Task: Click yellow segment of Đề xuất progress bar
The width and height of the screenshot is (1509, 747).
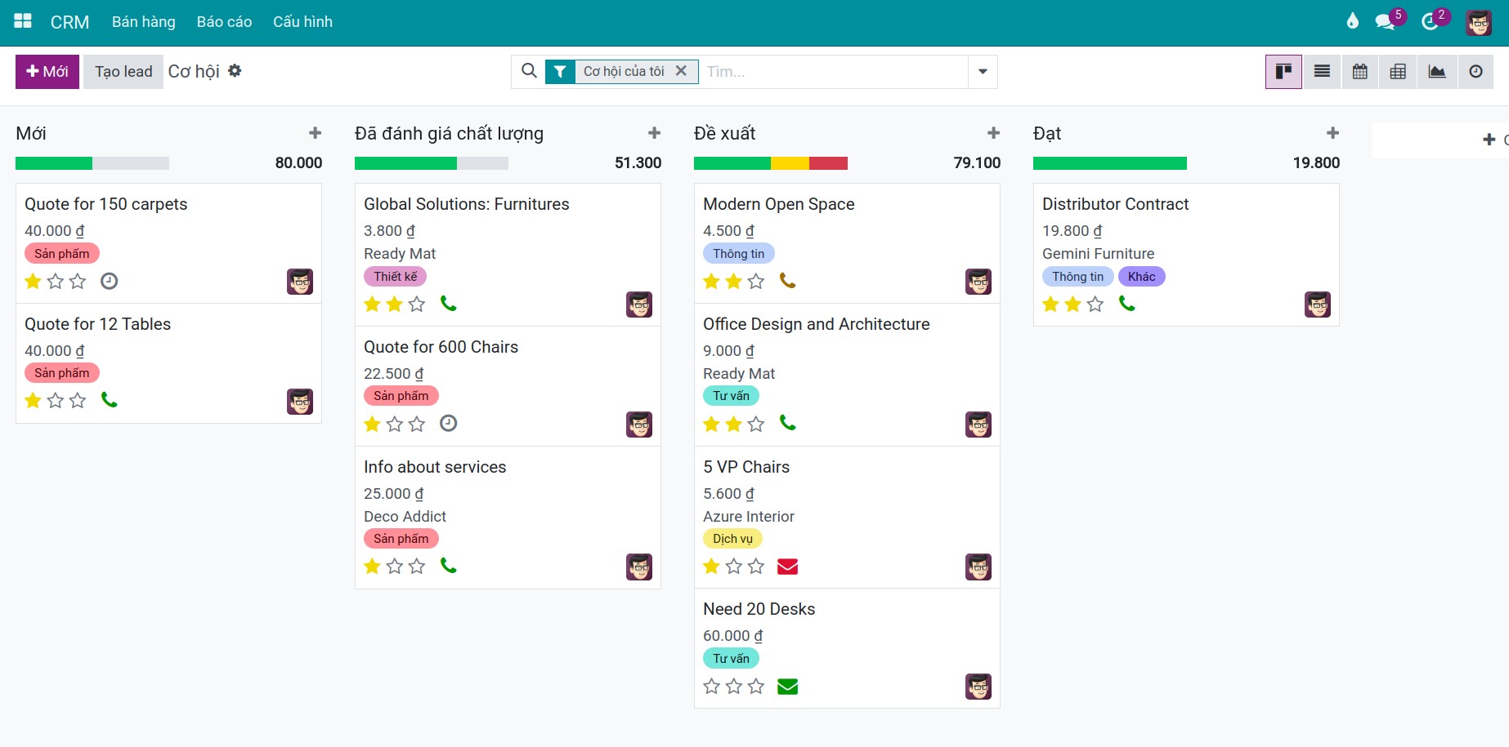Action: point(790,163)
